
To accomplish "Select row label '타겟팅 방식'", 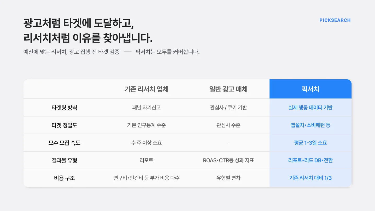I will (x=64, y=108).
